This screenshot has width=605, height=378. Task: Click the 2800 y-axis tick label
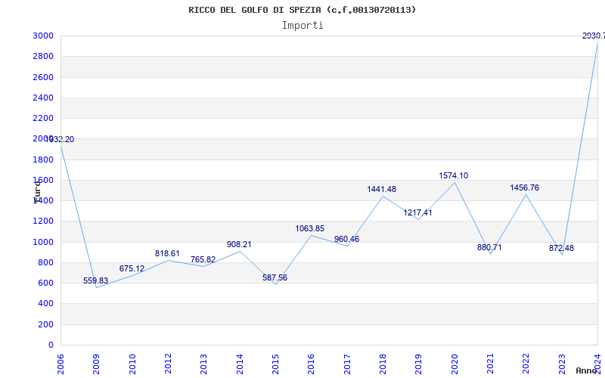pyautogui.click(x=43, y=56)
